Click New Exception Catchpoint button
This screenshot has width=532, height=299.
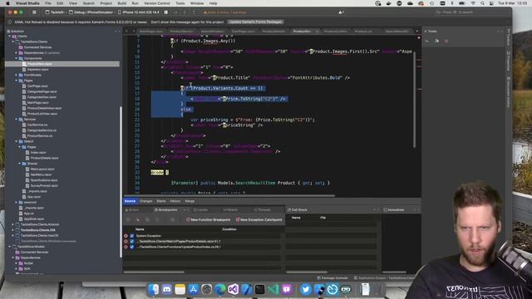tap(259, 219)
